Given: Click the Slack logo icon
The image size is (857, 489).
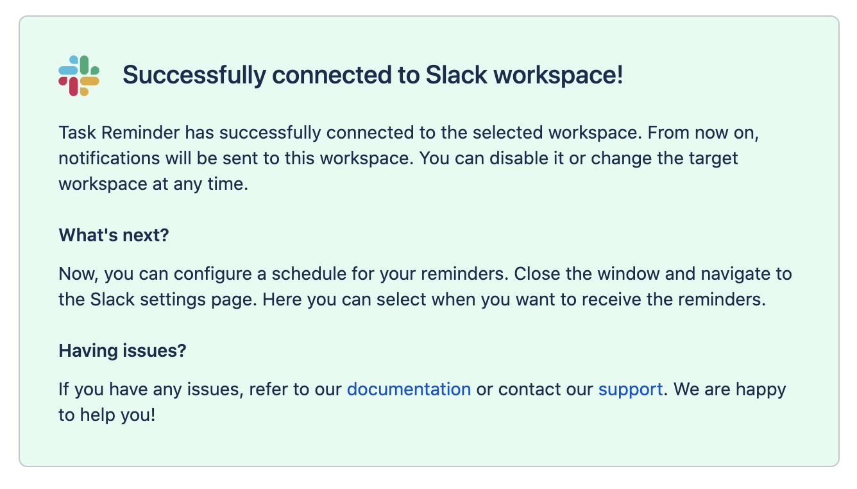Looking at the screenshot, I should tap(79, 76).
